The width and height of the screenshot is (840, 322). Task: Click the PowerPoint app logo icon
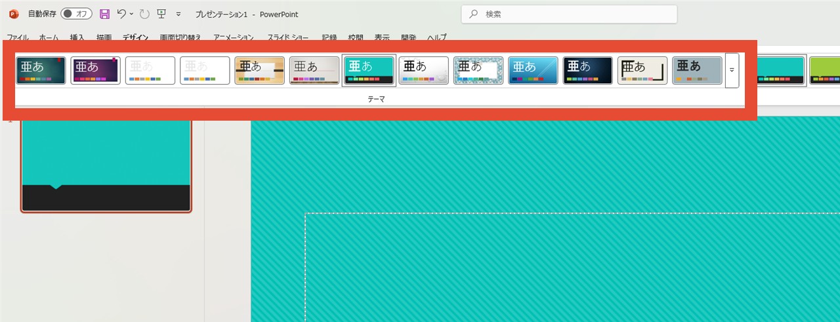coord(13,14)
